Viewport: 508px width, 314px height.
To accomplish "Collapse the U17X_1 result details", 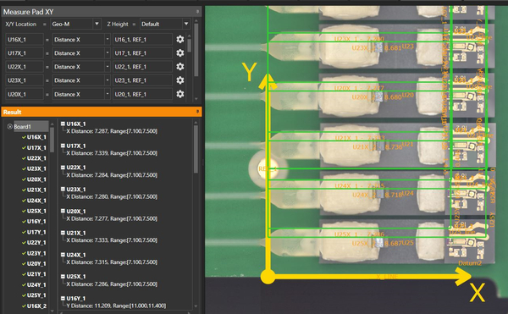I will (x=63, y=146).
